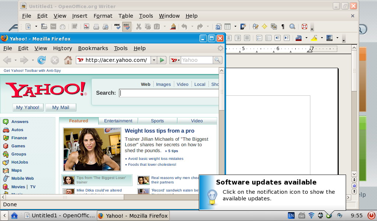The height and width of the screenshot is (221, 377).
Task: Click the green Go arrow beside URL
Action: (x=162, y=60)
